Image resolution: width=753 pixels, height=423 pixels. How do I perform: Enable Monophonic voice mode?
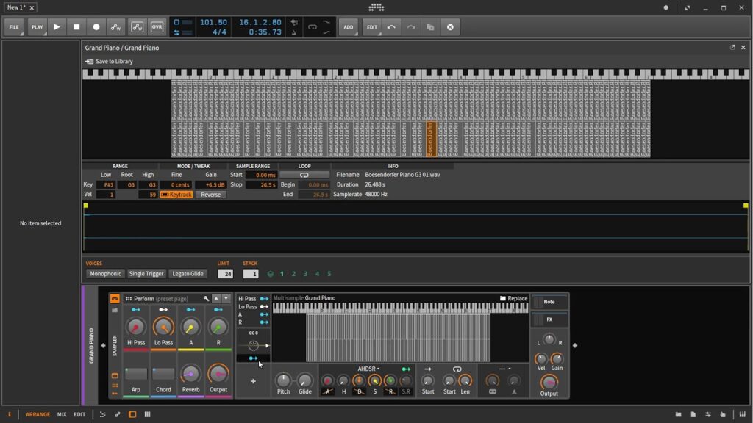[x=105, y=273]
